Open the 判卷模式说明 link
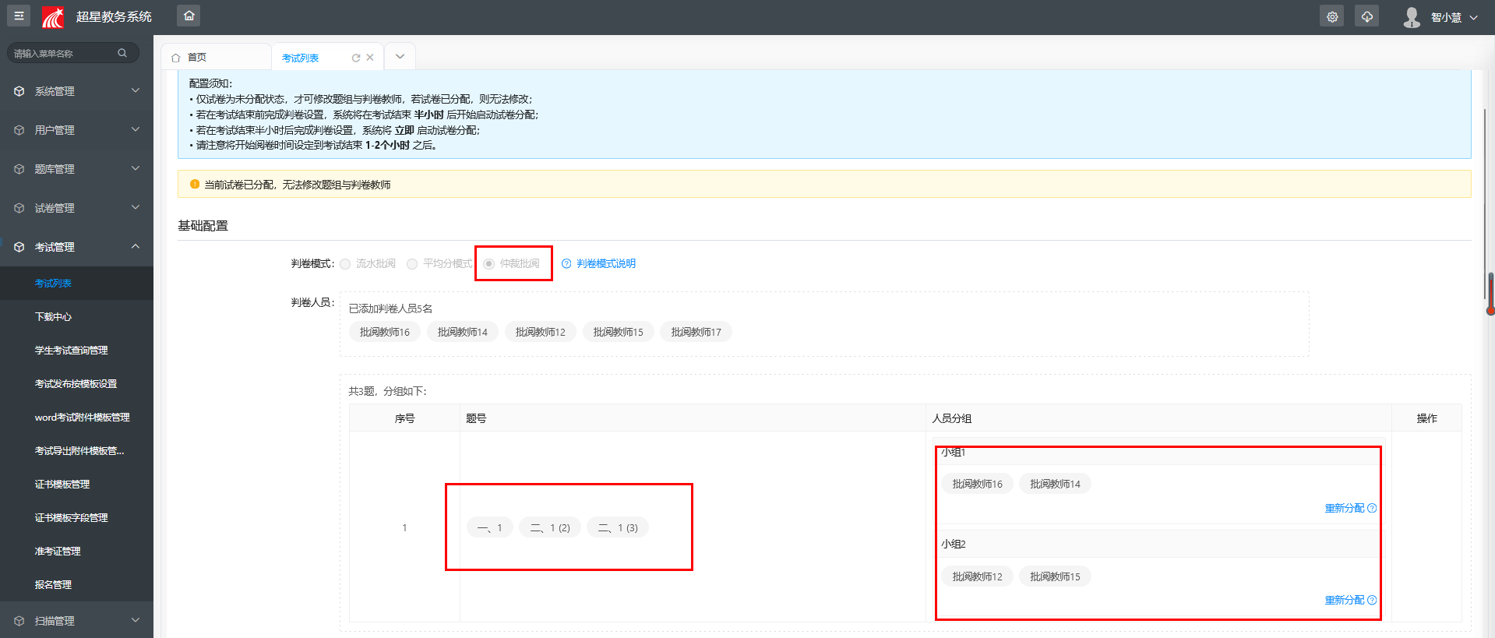This screenshot has width=1495, height=638. 606,263
